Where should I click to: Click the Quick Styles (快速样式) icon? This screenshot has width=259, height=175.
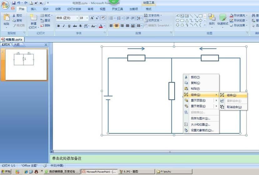click(x=223, y=19)
